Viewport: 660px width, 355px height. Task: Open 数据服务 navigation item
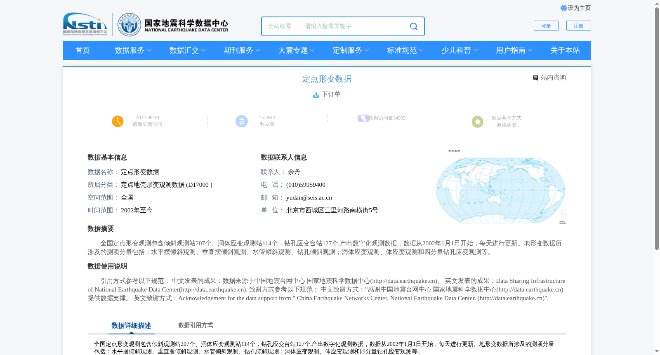click(x=130, y=50)
